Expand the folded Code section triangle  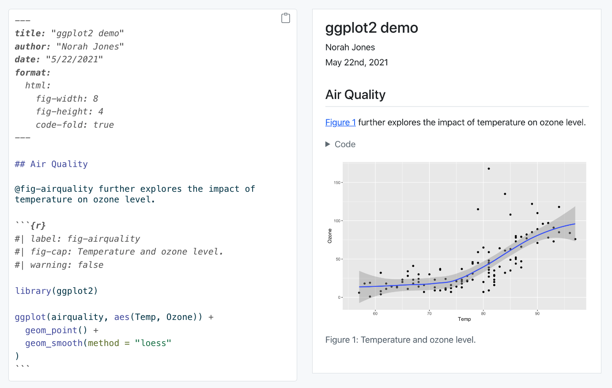click(x=328, y=144)
